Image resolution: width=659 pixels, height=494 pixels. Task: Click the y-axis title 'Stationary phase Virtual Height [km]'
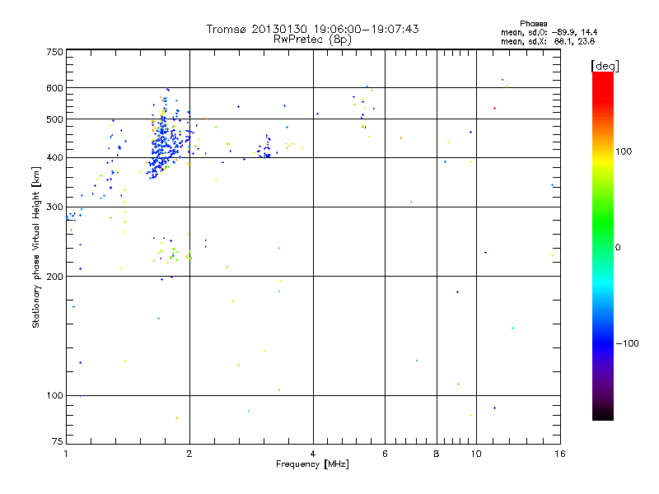[x=35, y=247]
